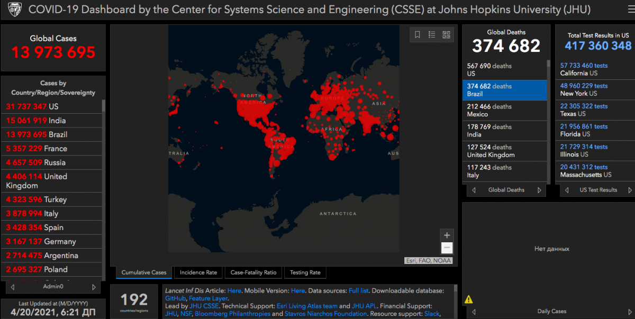Select France row in cases list
Screen dimensions: 635x319
click(51, 148)
